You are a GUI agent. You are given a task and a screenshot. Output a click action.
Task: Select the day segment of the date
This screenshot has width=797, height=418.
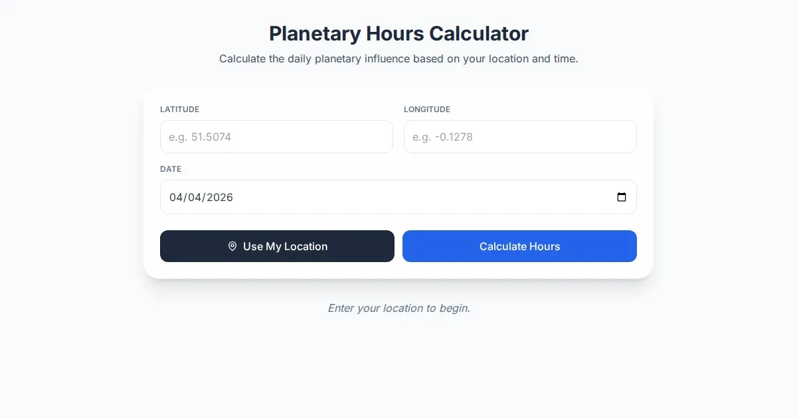point(195,197)
